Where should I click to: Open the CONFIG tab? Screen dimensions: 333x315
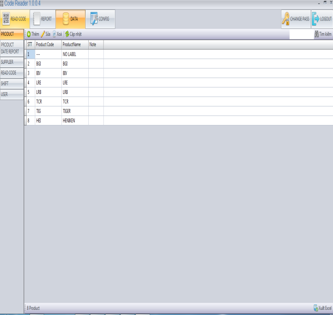point(101,19)
